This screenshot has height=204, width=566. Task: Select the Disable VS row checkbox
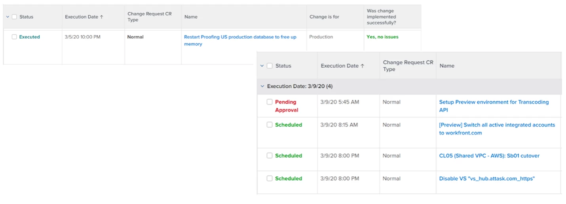point(270,179)
